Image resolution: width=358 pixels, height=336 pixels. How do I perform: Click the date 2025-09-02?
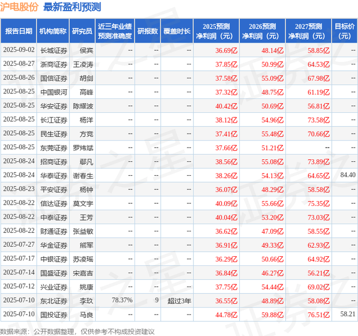pos(19,50)
